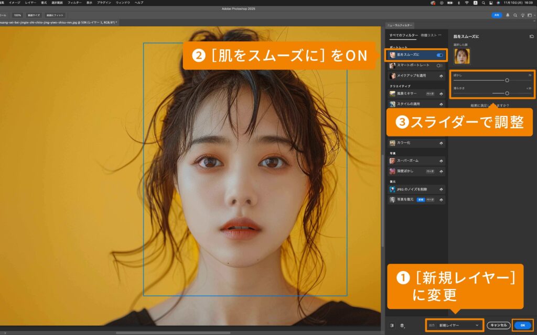The image size is (537, 335).
Task: Select the detected face thumbnail
Action: (462, 56)
